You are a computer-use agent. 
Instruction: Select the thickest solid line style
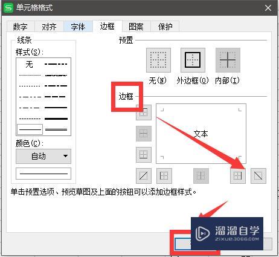tap(56, 119)
